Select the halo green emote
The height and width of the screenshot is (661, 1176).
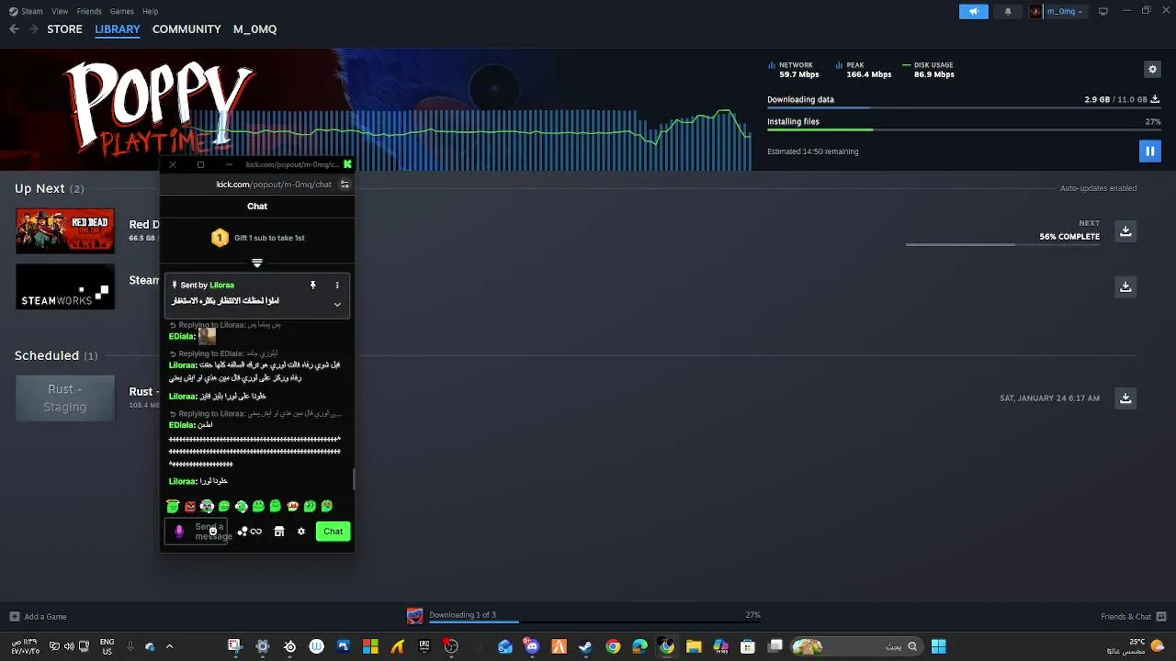[x=173, y=507]
